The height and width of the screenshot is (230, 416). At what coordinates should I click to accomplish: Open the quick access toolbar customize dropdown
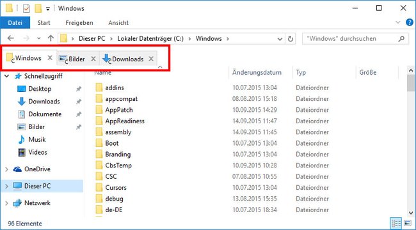tap(48, 9)
